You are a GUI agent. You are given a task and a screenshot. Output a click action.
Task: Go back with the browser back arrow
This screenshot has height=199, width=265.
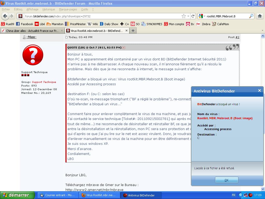coord(5,16)
